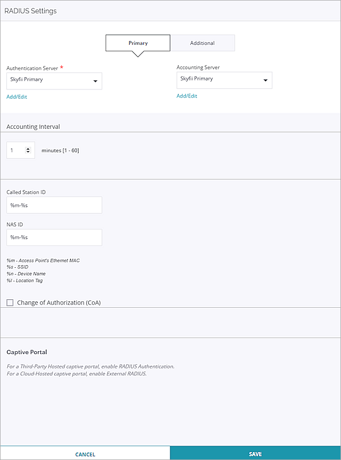Click the RADIUS Settings title bar
341x460 pixels.
[30, 10]
